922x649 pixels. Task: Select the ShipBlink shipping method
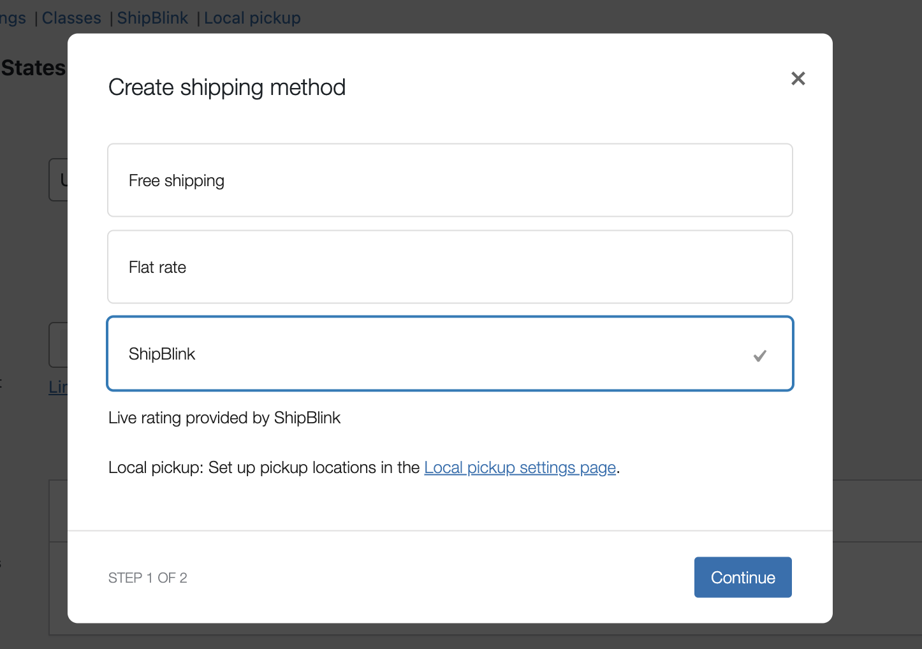450,354
